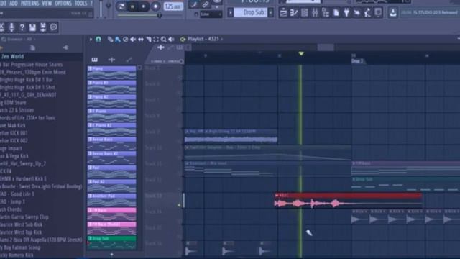Open the help question mark icon
The height and width of the screenshot is (259, 460).
pyautogui.click(x=22, y=27)
